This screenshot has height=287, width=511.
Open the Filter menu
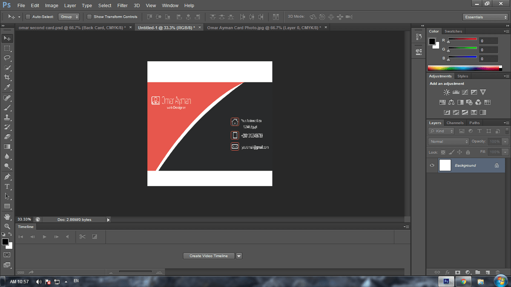coord(122,6)
